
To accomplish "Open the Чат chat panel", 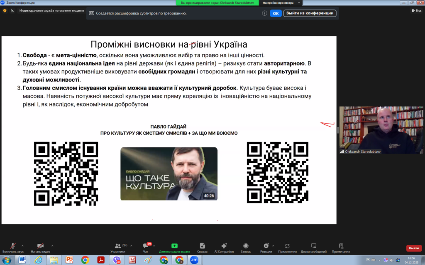I will (146, 247).
